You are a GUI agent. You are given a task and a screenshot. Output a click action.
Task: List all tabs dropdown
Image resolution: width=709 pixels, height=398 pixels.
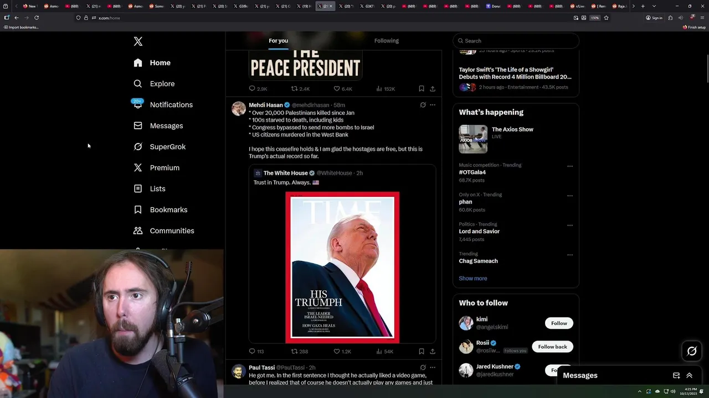coord(654,6)
